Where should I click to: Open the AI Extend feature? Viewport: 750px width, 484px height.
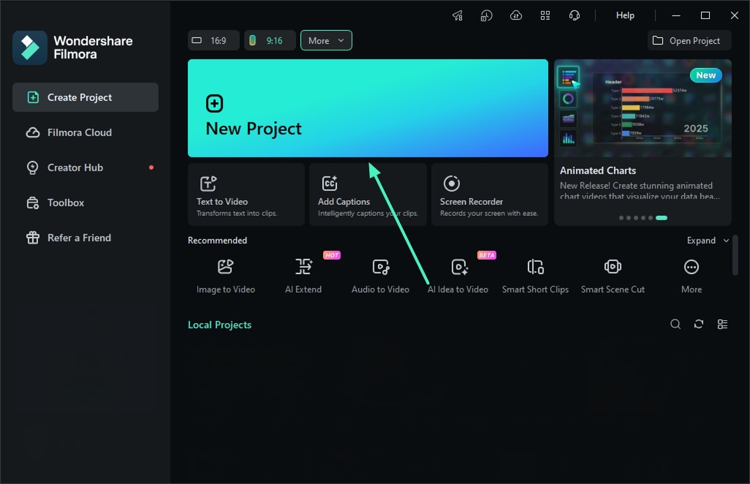[x=303, y=274]
